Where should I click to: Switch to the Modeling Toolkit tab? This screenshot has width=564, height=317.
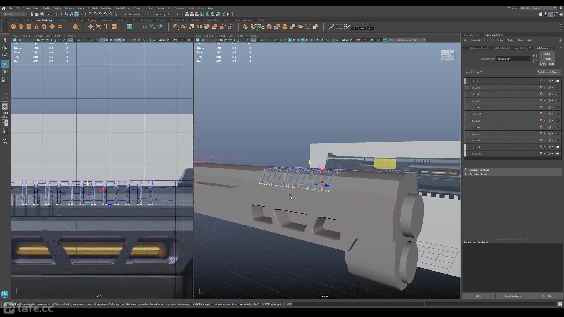click(473, 35)
